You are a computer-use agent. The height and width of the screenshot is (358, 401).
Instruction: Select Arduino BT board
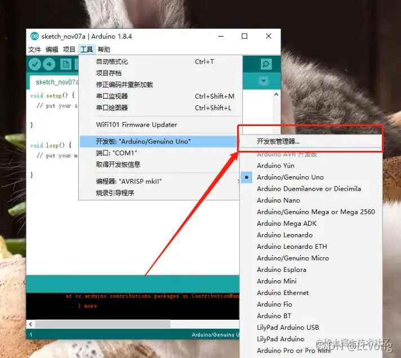click(311, 316)
